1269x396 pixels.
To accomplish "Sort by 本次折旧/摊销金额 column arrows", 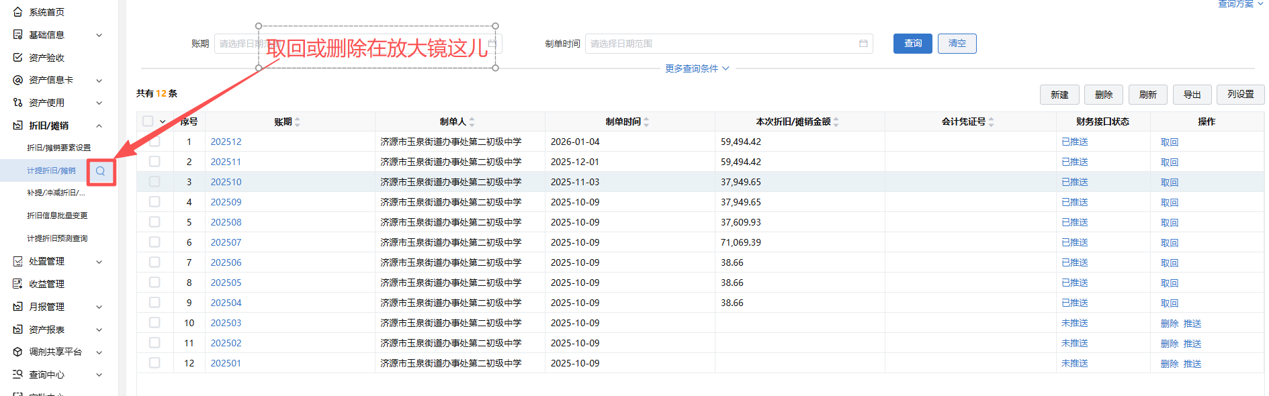I will (x=836, y=122).
